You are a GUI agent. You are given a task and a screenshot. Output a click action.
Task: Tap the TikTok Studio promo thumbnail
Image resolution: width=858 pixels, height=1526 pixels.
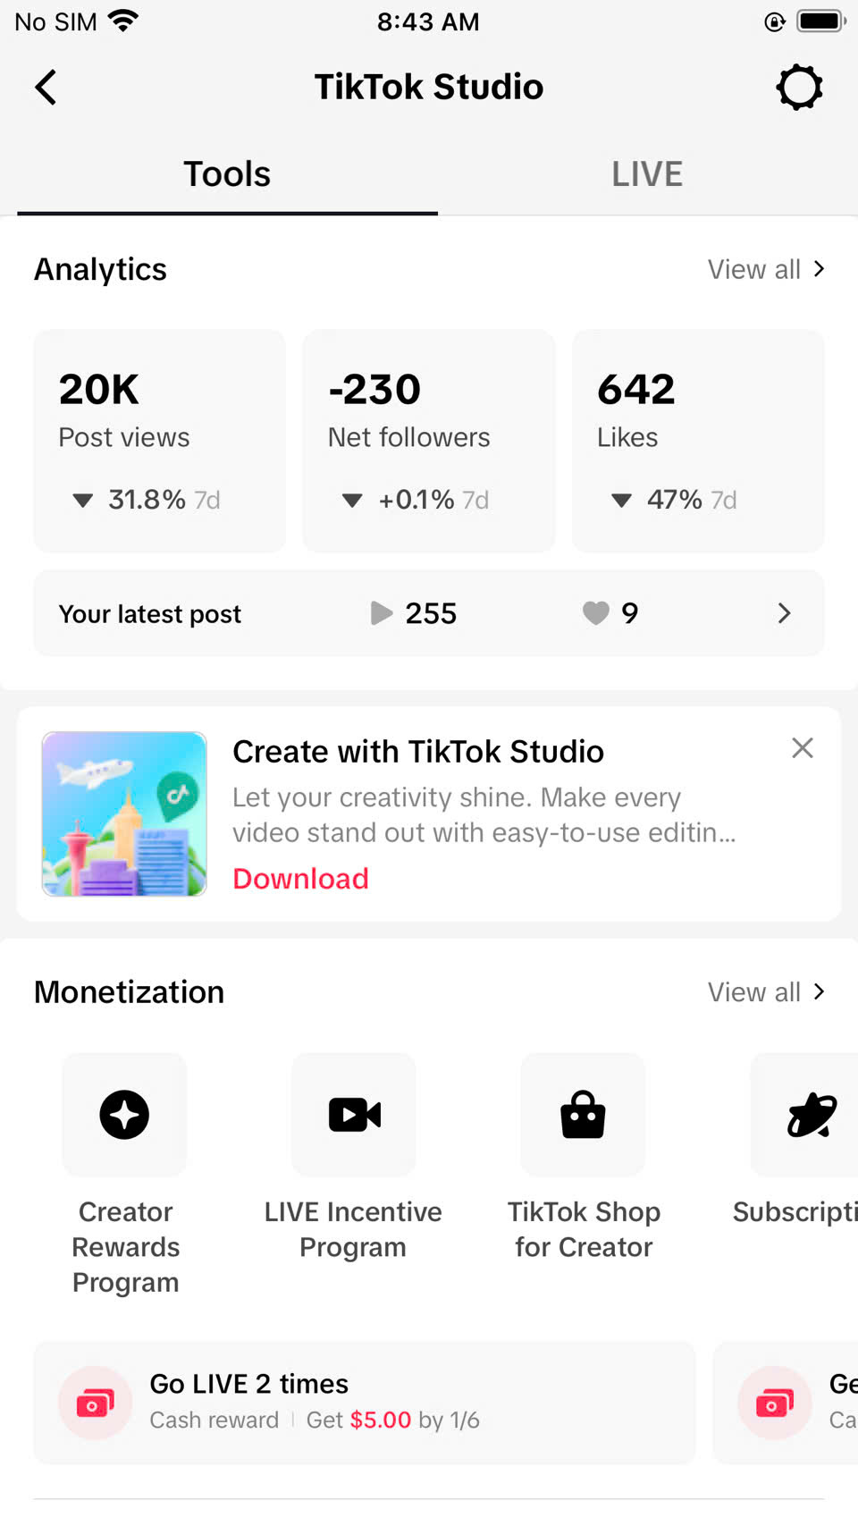124,814
